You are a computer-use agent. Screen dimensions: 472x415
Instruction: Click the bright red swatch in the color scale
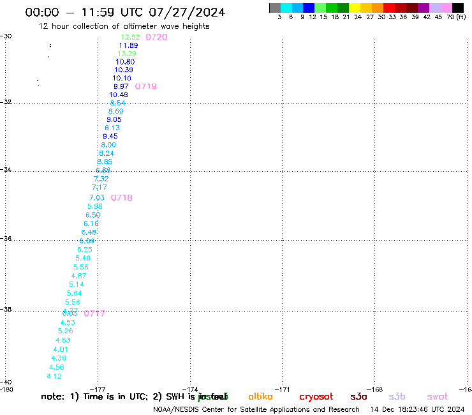tap(389, 8)
